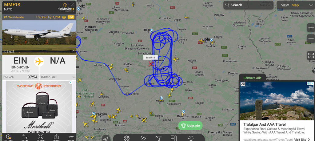Enlarge the aircraft photo

click(73, 51)
